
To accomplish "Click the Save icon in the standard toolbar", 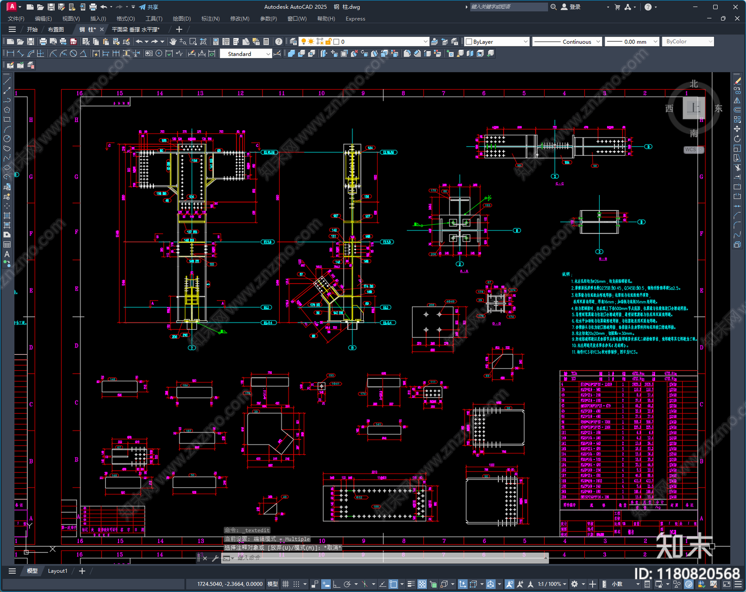I will click(31, 42).
